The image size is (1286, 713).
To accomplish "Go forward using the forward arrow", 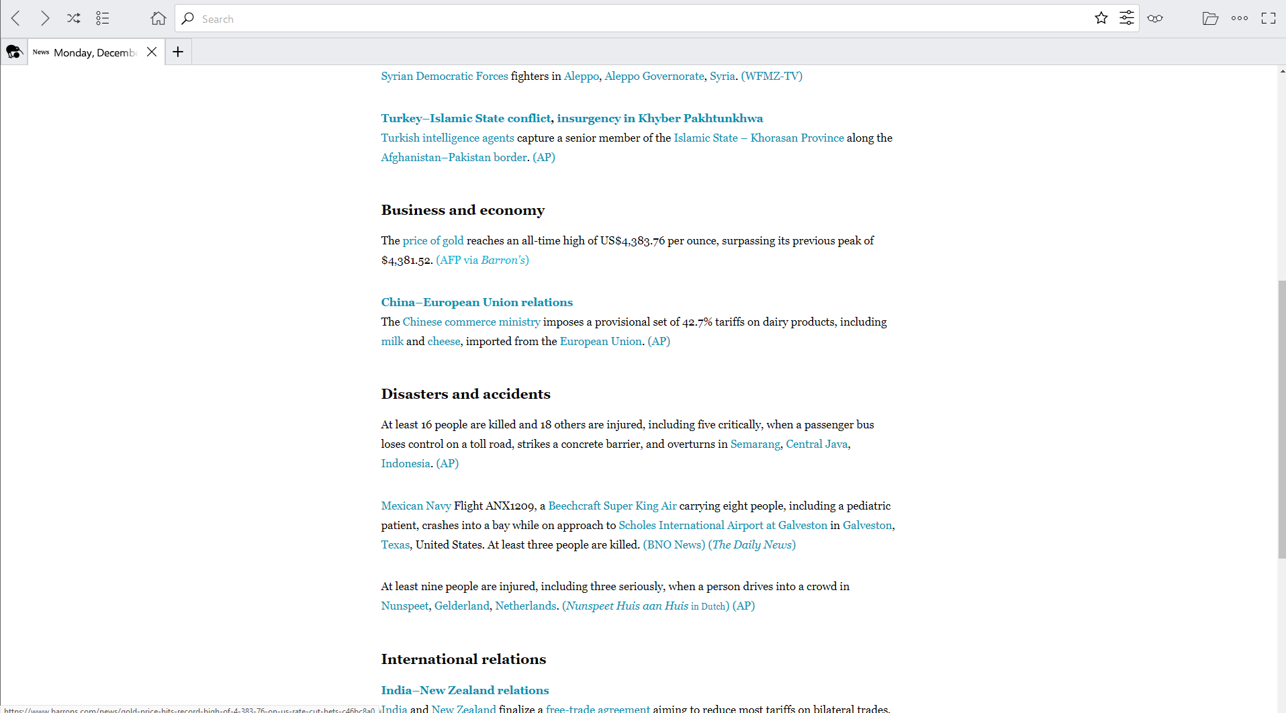I will tap(44, 18).
